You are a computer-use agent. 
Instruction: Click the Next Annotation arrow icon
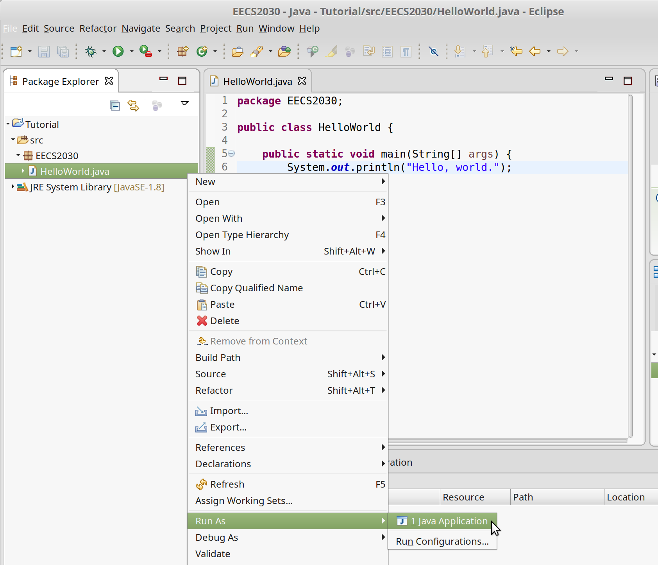coord(460,51)
